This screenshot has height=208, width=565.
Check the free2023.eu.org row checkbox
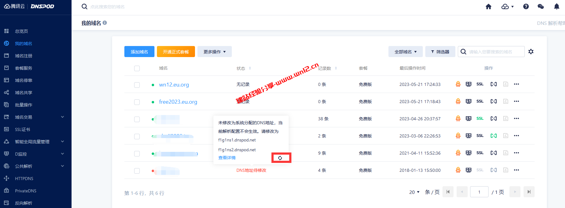(137, 102)
